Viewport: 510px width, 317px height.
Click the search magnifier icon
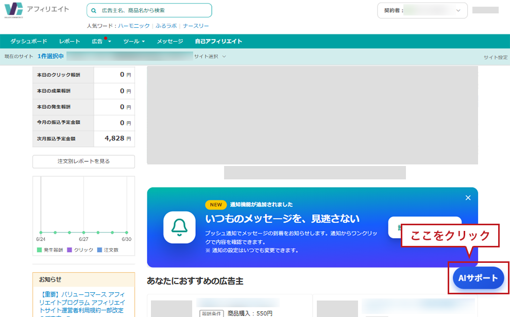94,11
